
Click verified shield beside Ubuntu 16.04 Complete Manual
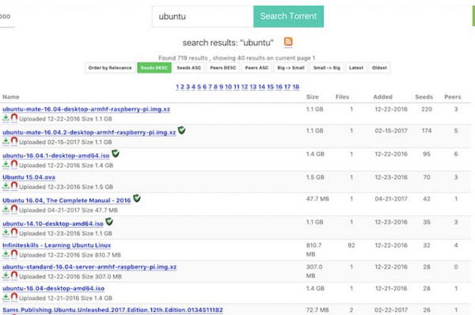tap(137, 199)
